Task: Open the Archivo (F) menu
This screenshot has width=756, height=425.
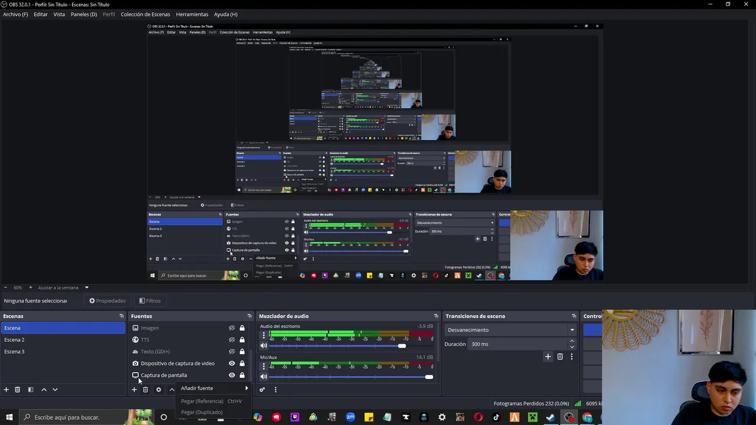Action: (x=15, y=14)
